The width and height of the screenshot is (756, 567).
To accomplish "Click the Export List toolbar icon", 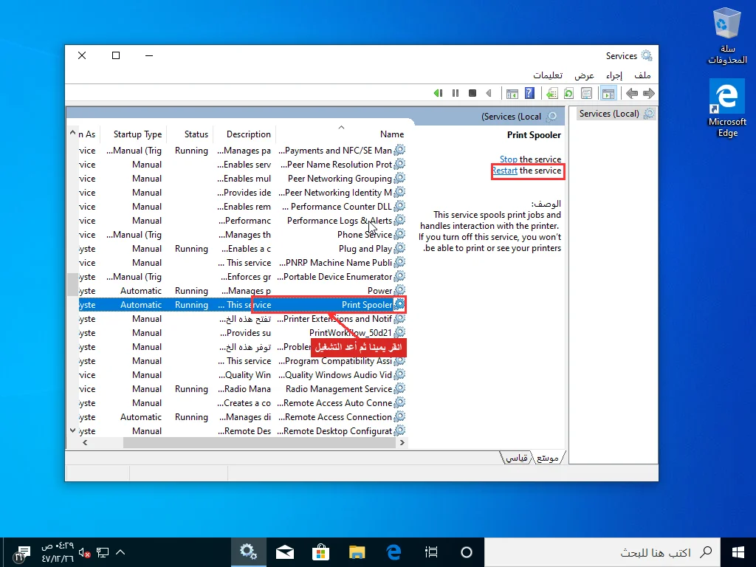I will click(552, 93).
